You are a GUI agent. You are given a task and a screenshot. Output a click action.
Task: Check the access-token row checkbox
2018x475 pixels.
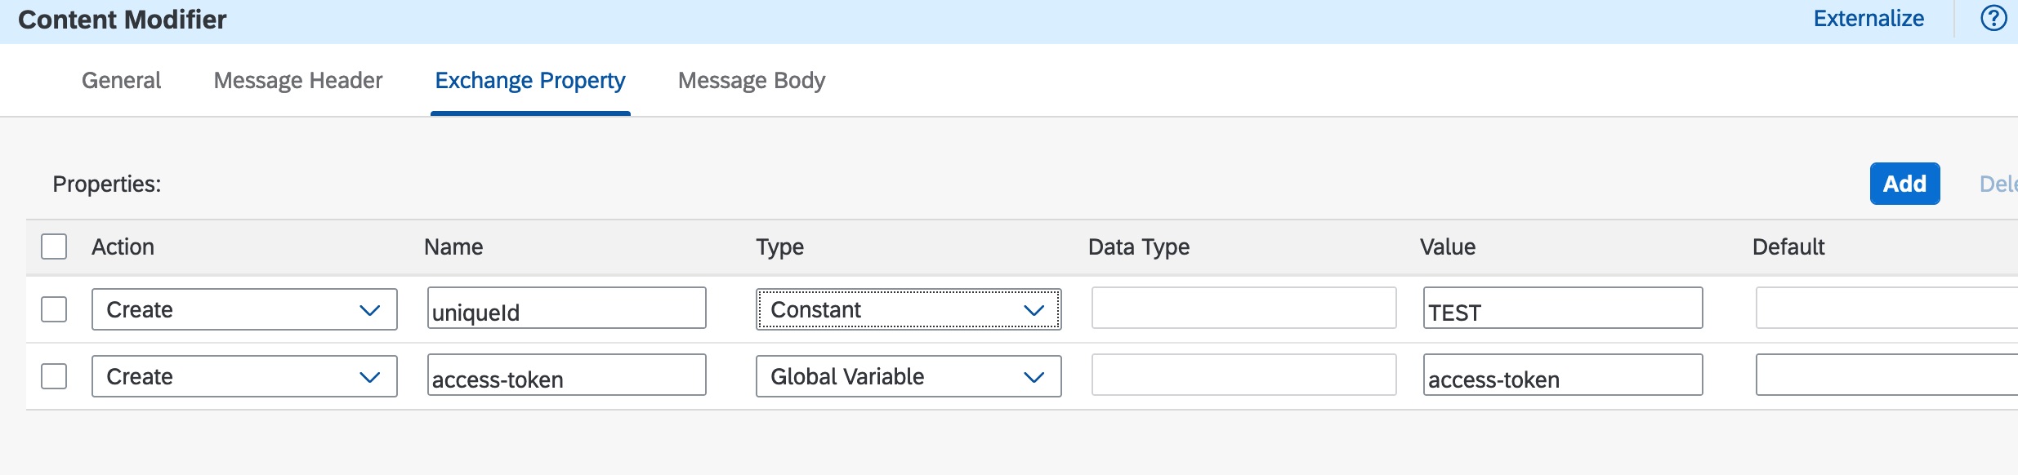click(54, 376)
